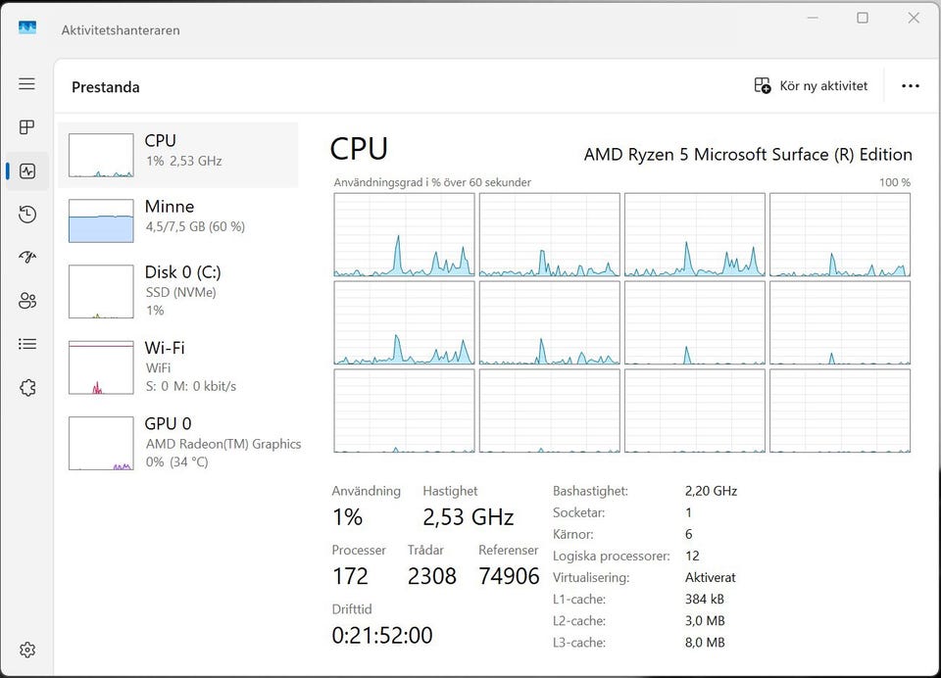Open Task Manager settings gear

(x=27, y=650)
